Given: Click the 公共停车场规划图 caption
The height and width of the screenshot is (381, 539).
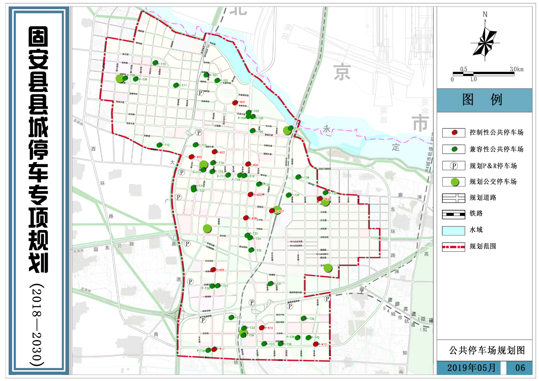Looking at the screenshot, I should point(487,350).
